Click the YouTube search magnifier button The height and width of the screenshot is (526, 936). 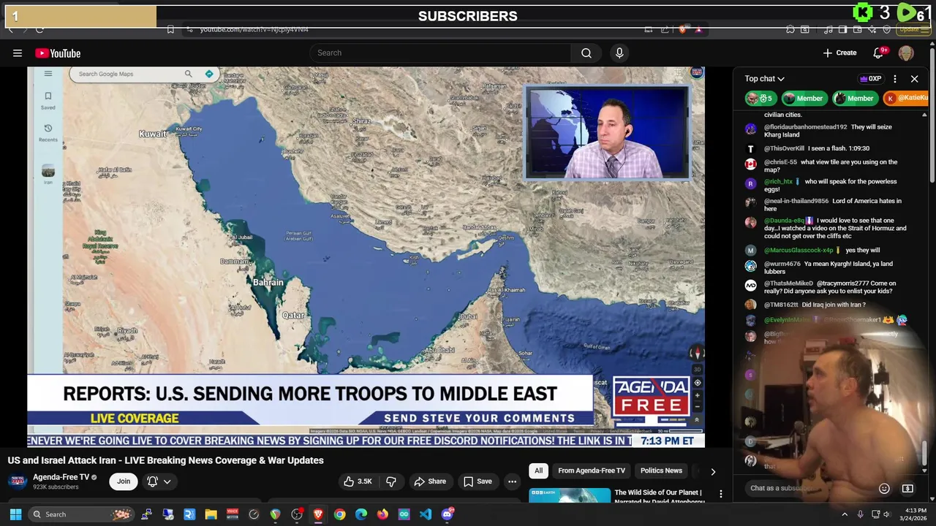[x=586, y=53]
